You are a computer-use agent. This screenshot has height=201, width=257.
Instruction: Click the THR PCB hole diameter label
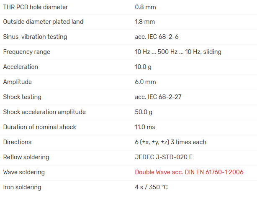36,7
